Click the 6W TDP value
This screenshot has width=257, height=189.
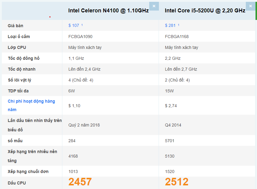(71, 91)
